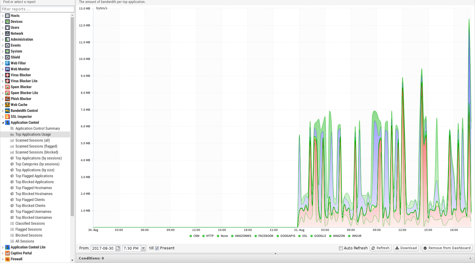Click Remove from Dashboard button
The width and height of the screenshot is (475, 263).
point(447,248)
